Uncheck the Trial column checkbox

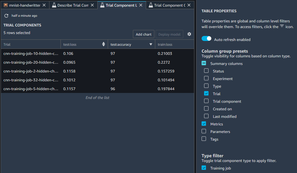[x=206, y=94]
